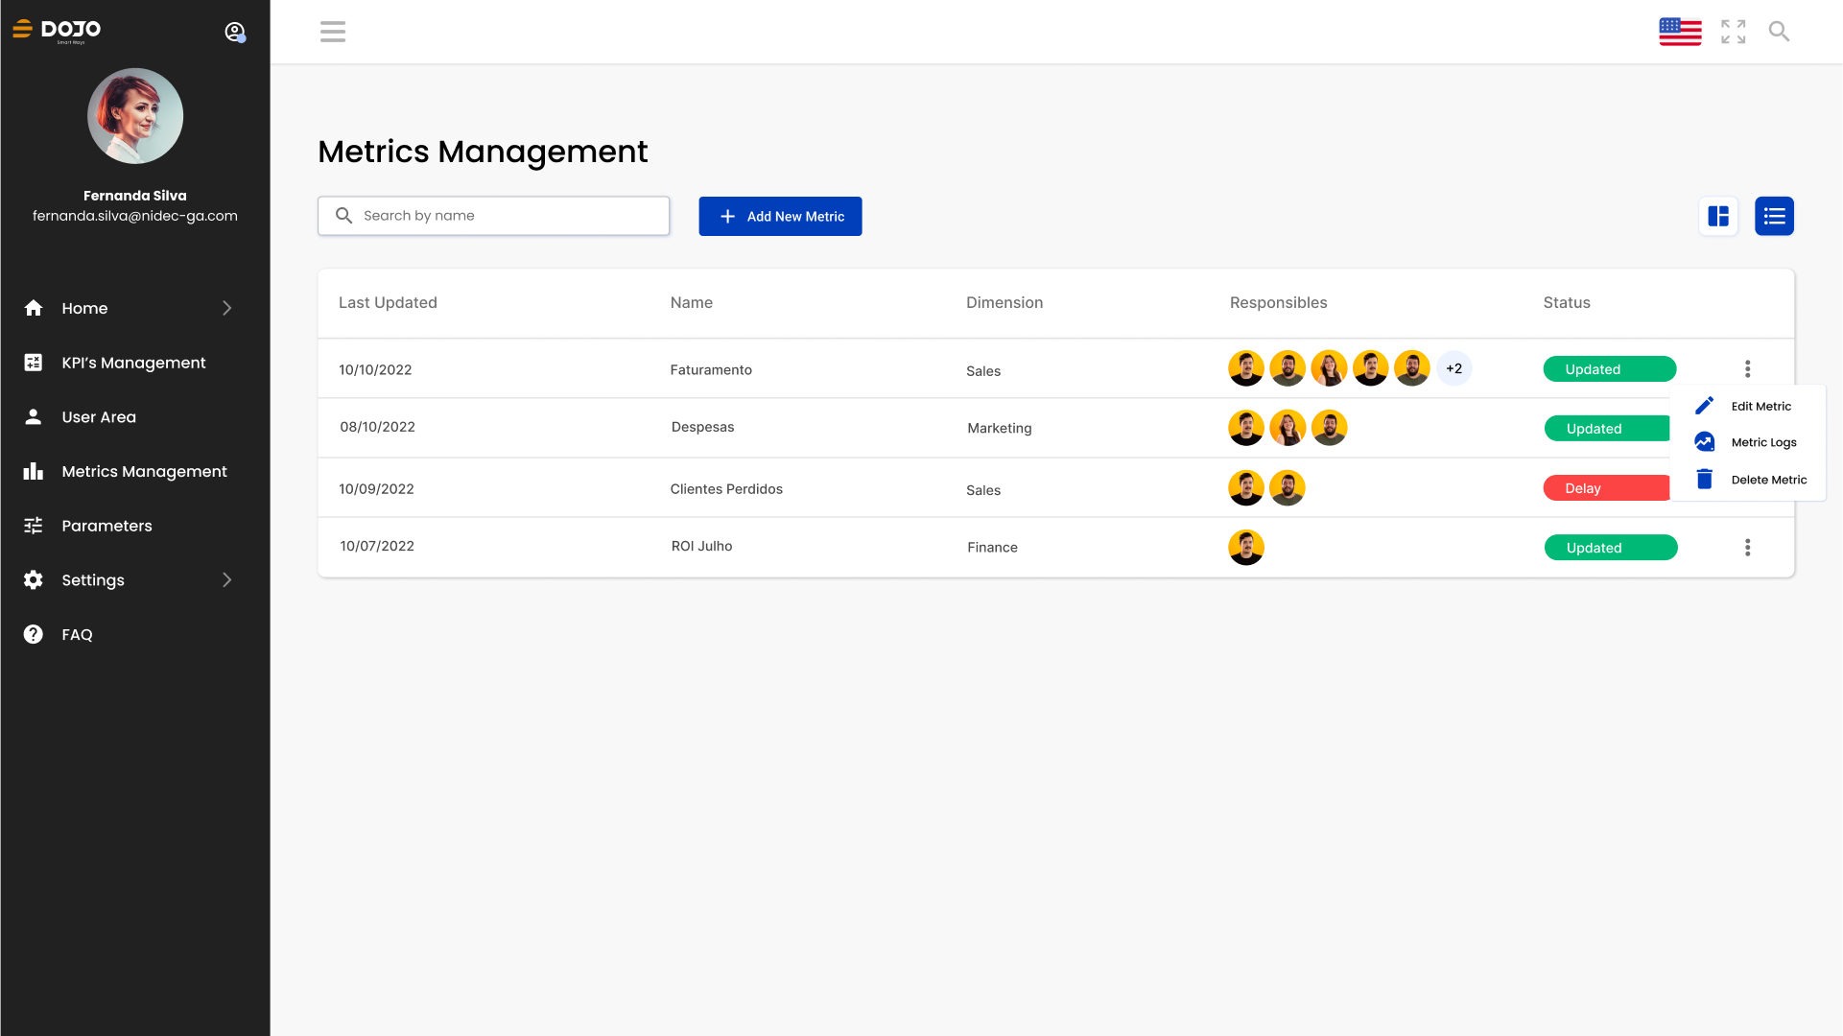This screenshot has height=1036, width=1843.
Task: Click the second avatar in Clientes Perdidos row
Action: (x=1287, y=488)
